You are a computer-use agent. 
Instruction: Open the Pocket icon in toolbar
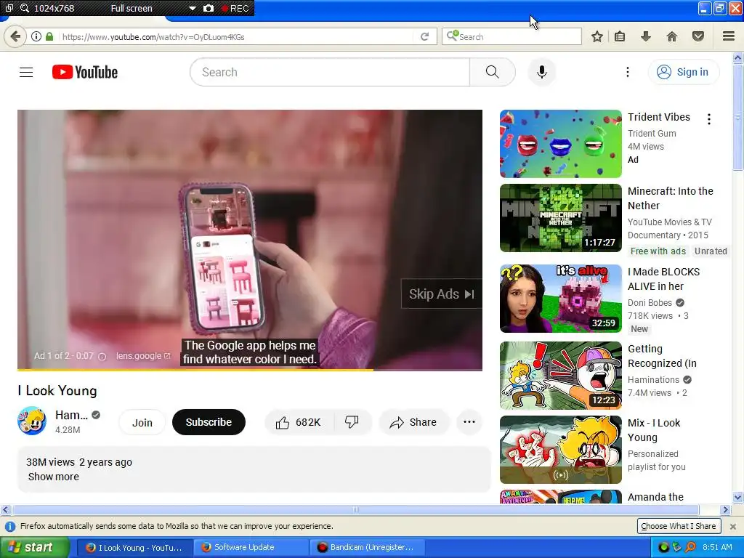click(x=698, y=36)
